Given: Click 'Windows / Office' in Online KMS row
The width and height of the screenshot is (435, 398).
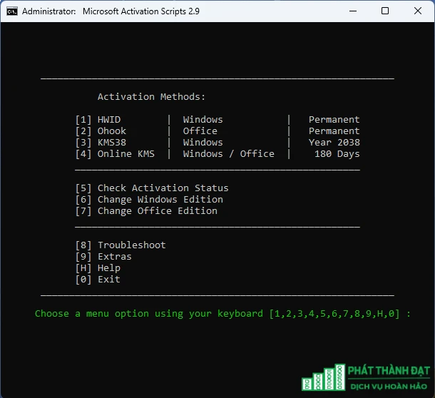Looking at the screenshot, I should coord(229,154).
